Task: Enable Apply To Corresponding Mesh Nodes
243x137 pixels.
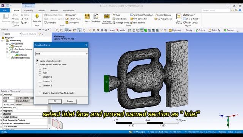Action: [40, 93]
